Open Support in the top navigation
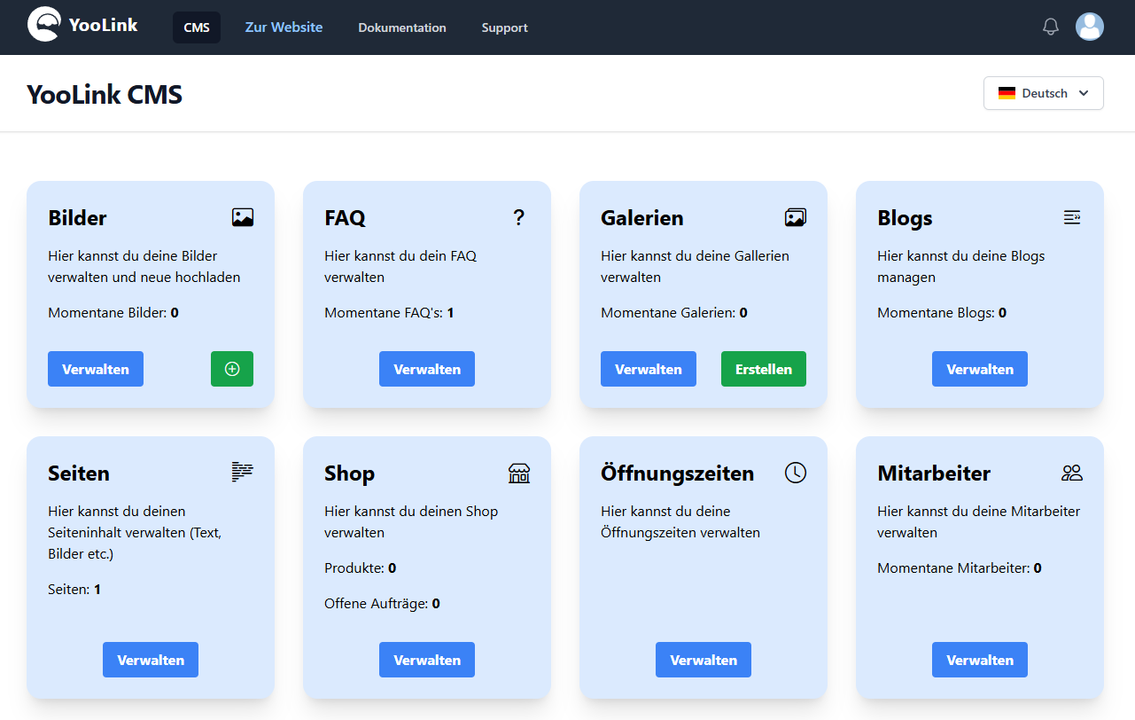This screenshot has width=1135, height=720. [505, 27]
